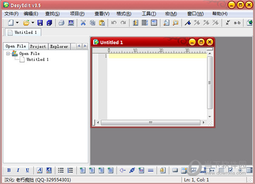Image resolution: width=255 pixels, height=184 pixels.
Task: Apply bold HTML formatting
Action: [x=9, y=170]
